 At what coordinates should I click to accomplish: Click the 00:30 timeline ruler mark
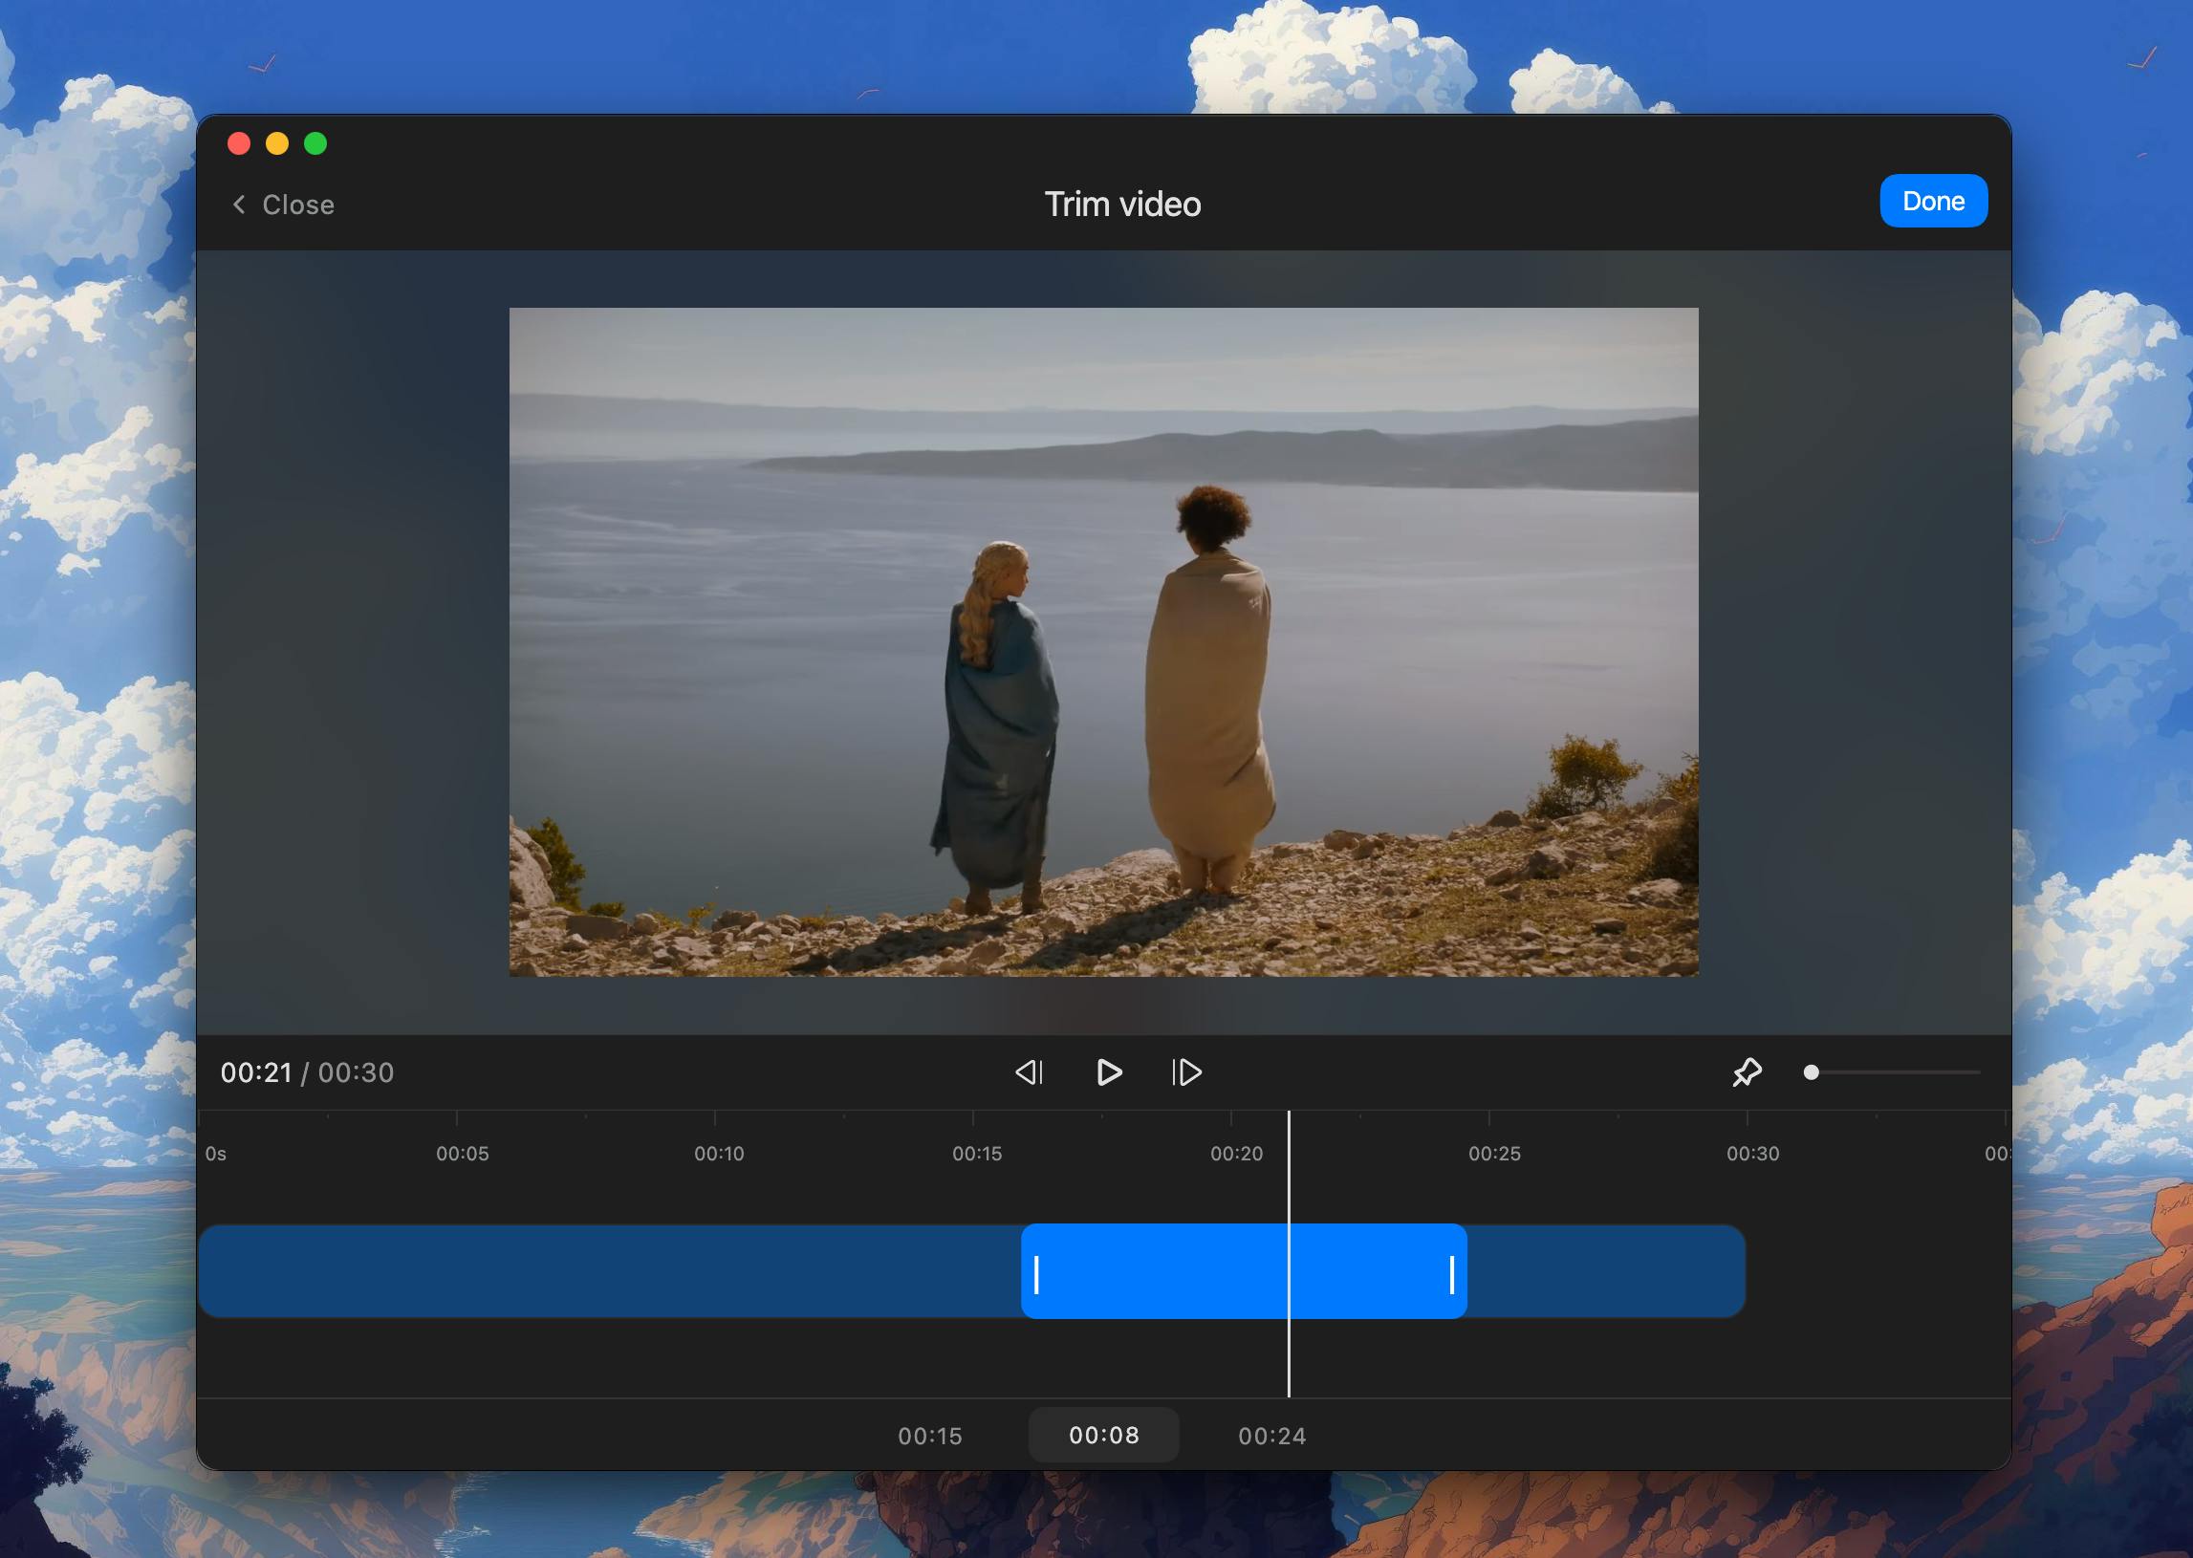click(x=1752, y=1153)
